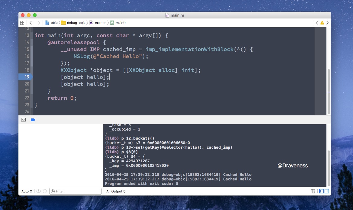Toggle the variables view pane button
Viewport: 353px width, 210px height.
tap(321, 191)
